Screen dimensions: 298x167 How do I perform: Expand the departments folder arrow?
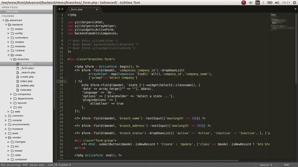click(x=11, y=98)
